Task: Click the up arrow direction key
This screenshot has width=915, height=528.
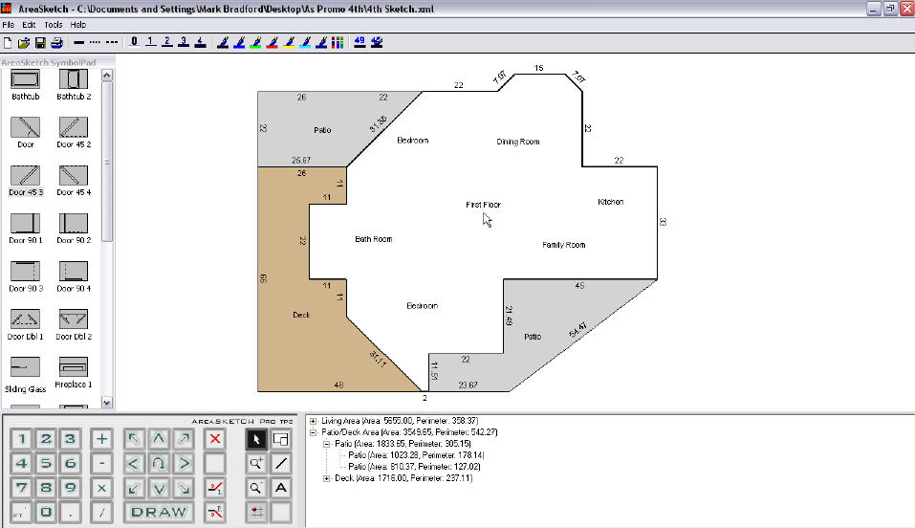Action: [158, 439]
